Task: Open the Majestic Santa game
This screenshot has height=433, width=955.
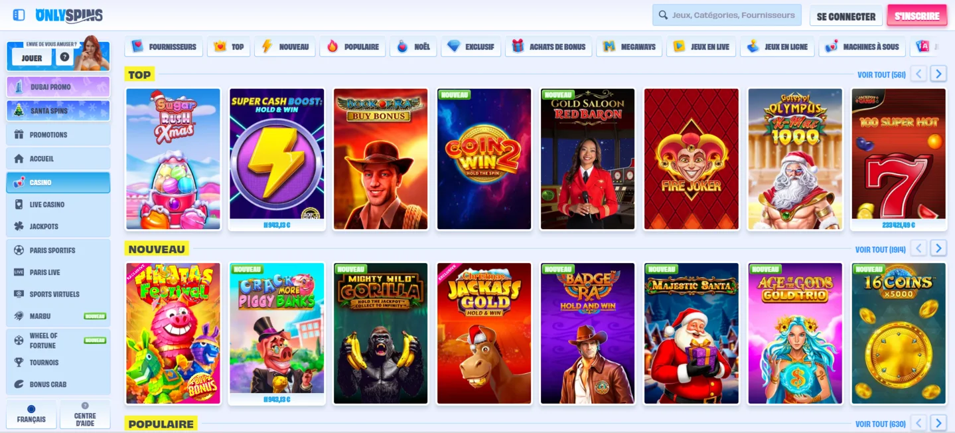Action: point(692,333)
